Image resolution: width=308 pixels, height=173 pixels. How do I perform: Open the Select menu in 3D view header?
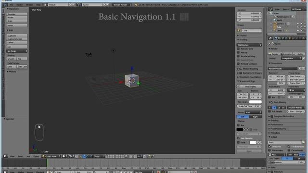tap(20, 156)
